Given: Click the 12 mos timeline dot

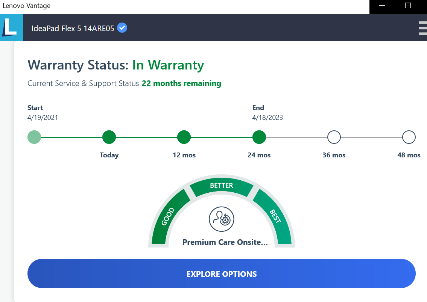Looking at the screenshot, I should (x=184, y=137).
